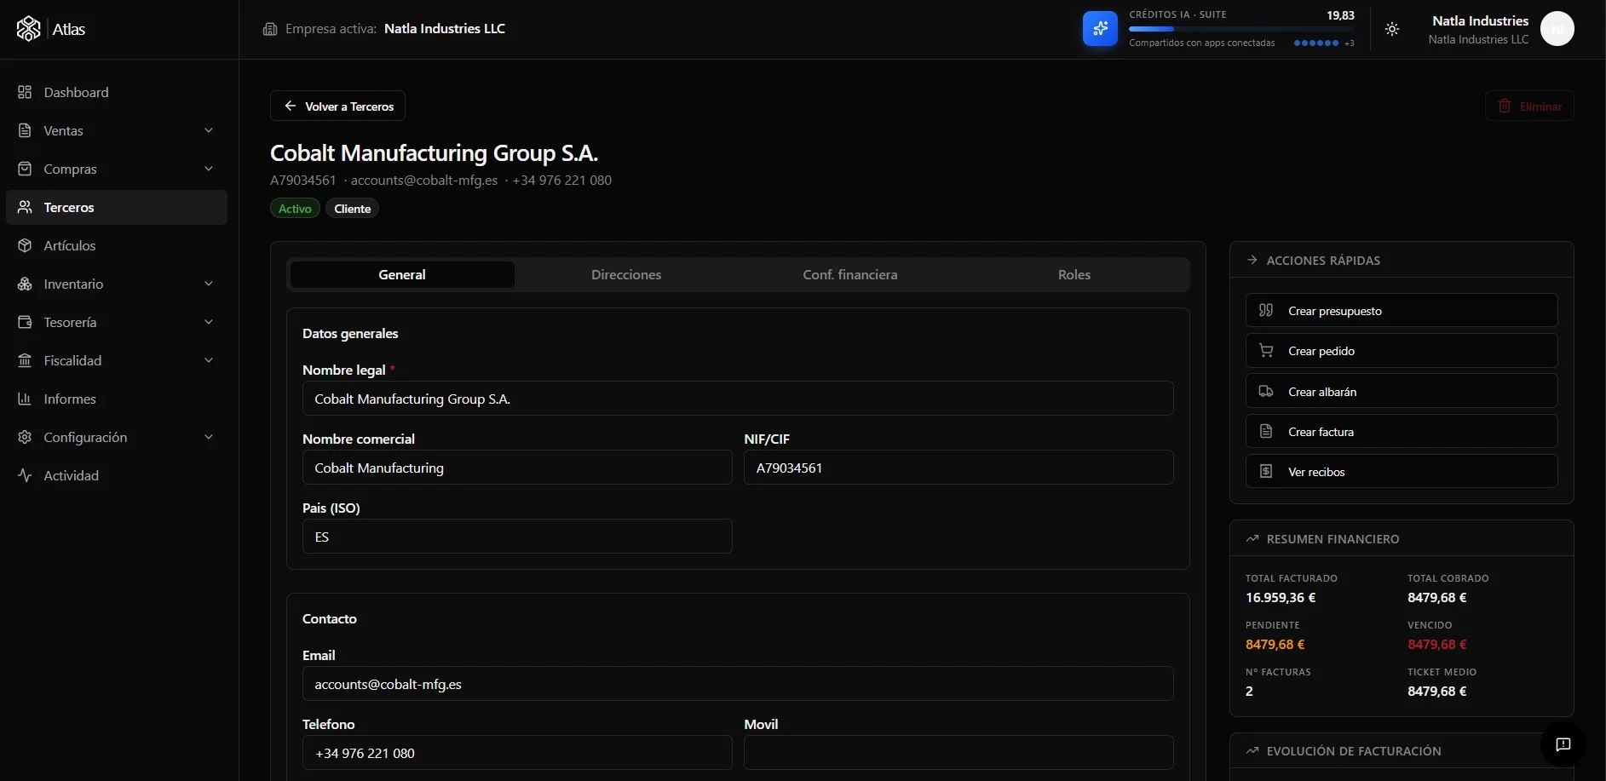Expand the Inventario menu chevron
1606x781 pixels.
[209, 284]
